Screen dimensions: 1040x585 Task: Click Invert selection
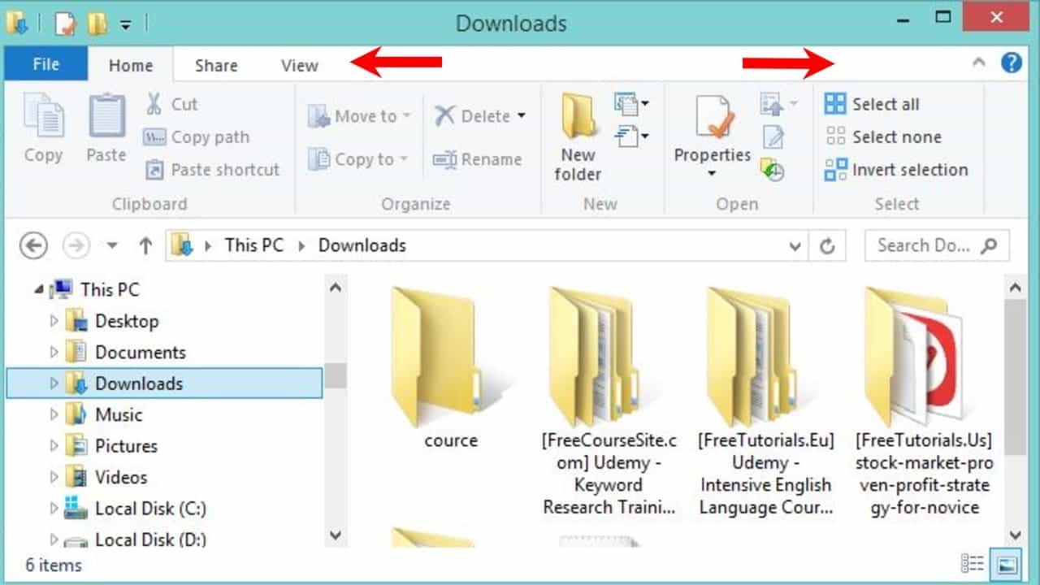tap(896, 170)
